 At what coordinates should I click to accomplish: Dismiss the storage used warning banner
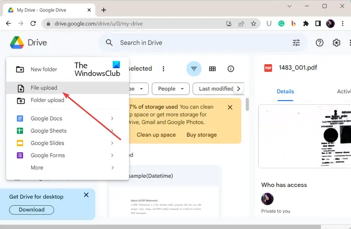point(230,107)
